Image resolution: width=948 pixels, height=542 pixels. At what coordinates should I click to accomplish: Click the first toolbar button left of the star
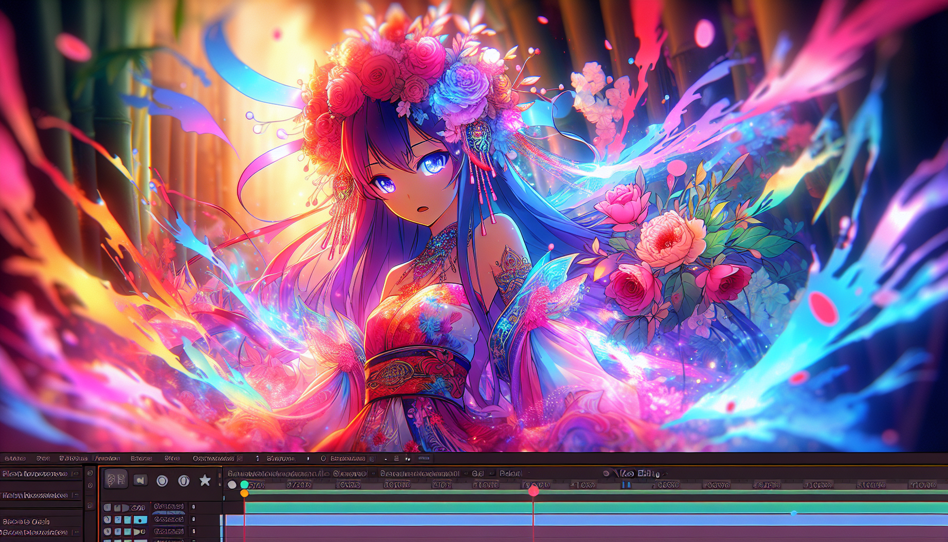coord(116,480)
